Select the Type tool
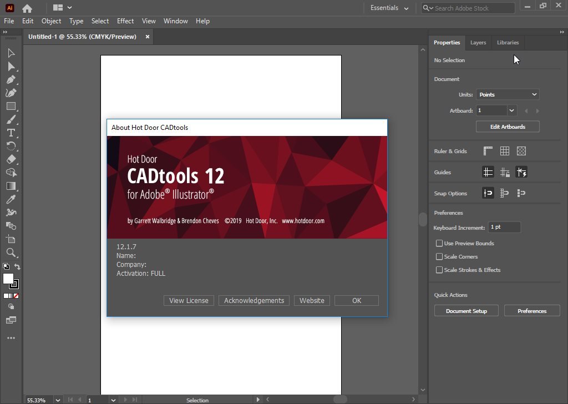 point(11,133)
